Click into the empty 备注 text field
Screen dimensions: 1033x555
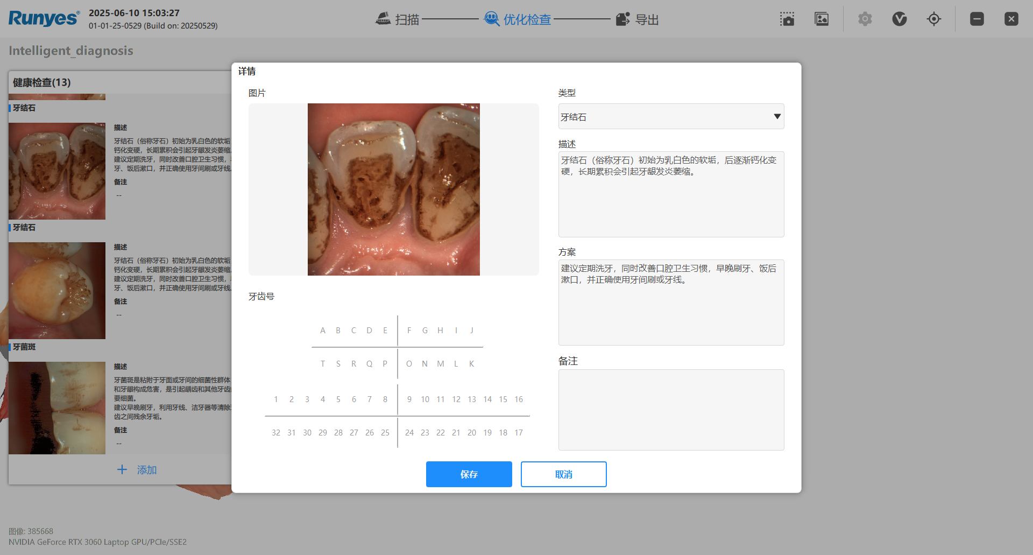(671, 410)
